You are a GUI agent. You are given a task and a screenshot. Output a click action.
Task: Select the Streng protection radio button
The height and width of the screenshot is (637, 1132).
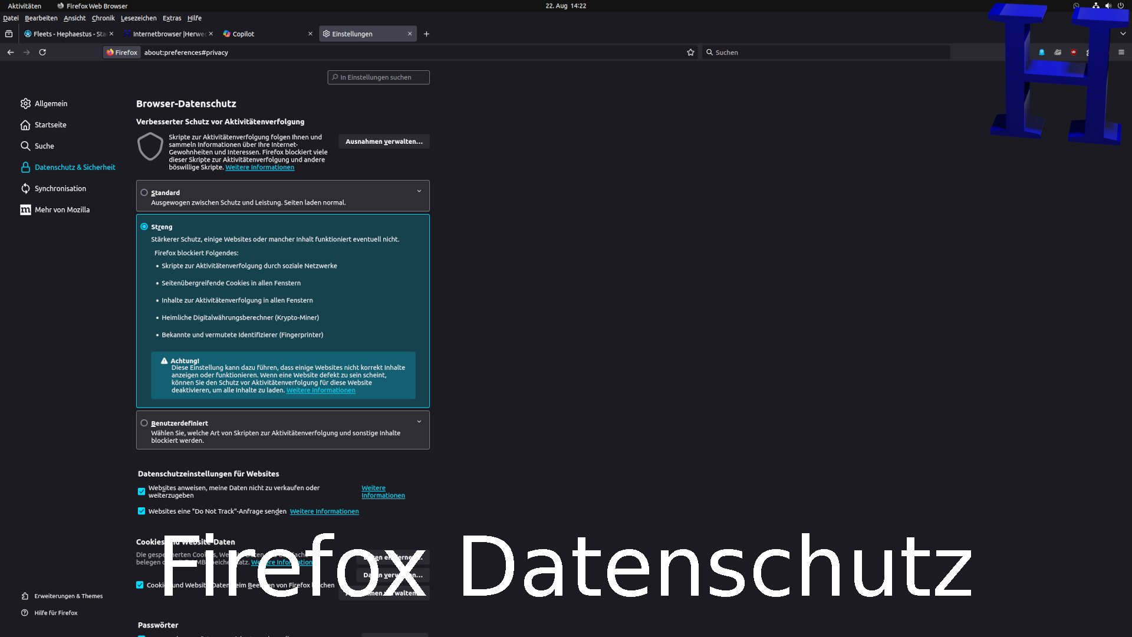[x=144, y=226]
